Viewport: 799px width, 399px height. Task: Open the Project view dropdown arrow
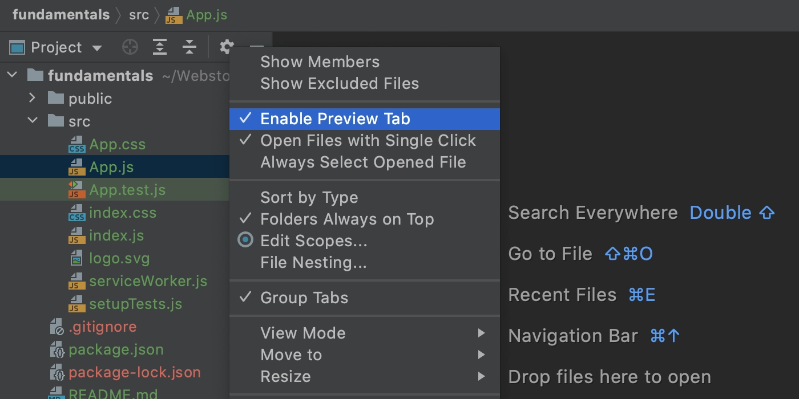click(97, 48)
